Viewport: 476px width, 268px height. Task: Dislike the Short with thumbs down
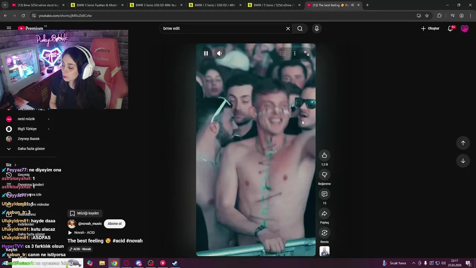(324, 175)
